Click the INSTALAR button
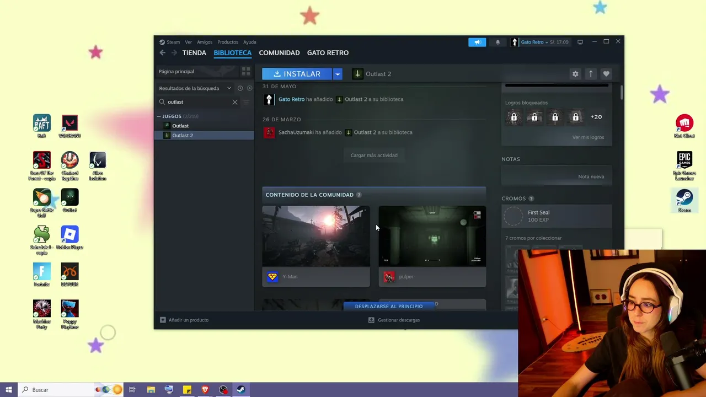706x397 pixels. click(x=297, y=74)
